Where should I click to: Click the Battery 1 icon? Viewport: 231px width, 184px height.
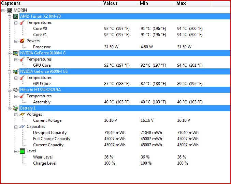pyautogui.click(x=15, y=108)
